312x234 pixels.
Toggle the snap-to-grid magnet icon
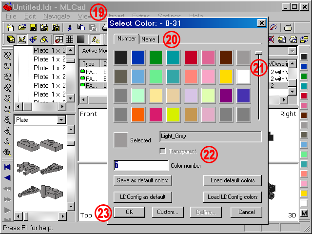pyautogui.click(x=58, y=39)
